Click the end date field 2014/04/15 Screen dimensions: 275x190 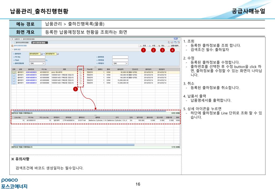pyautogui.click(x=51, y=54)
